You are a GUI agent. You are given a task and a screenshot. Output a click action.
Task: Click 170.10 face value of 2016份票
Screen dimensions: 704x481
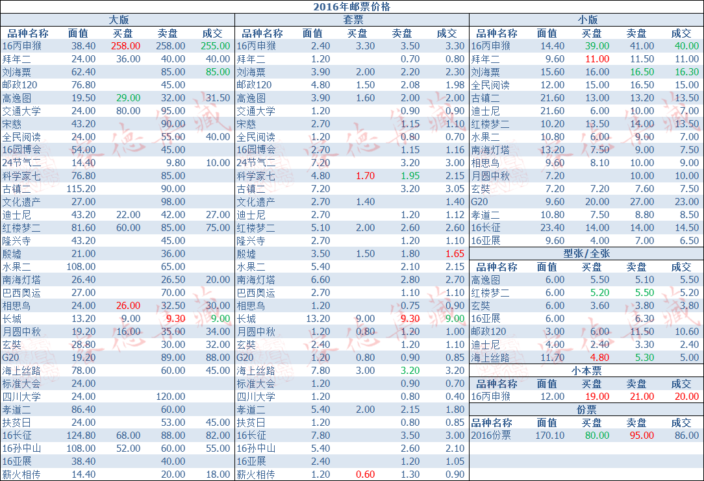[550, 435]
